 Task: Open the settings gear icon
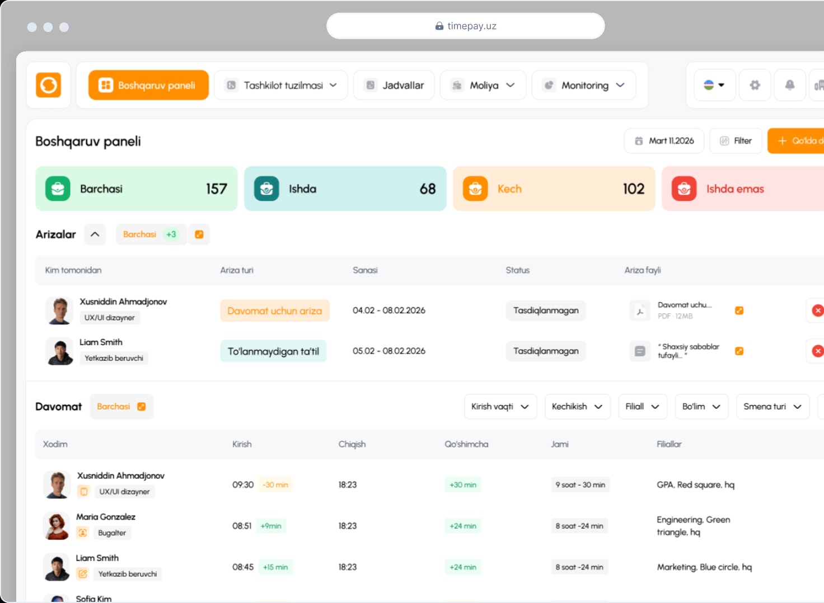(x=755, y=85)
